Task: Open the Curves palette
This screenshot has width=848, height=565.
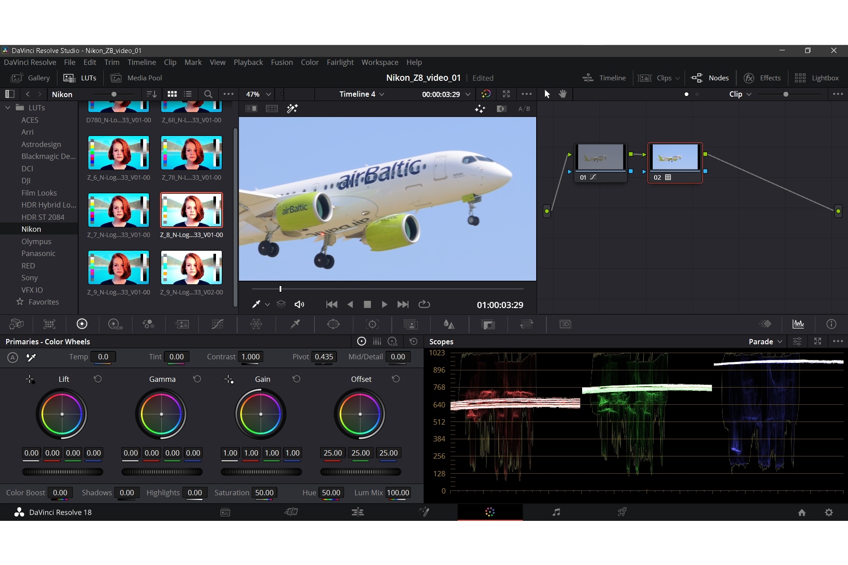Action: (x=217, y=324)
